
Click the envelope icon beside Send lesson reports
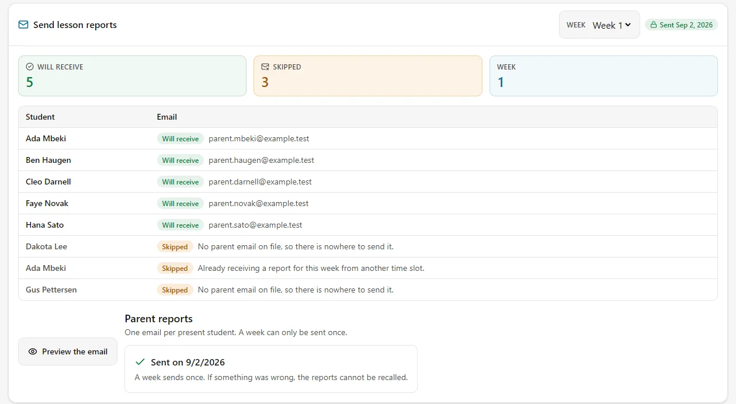click(23, 25)
